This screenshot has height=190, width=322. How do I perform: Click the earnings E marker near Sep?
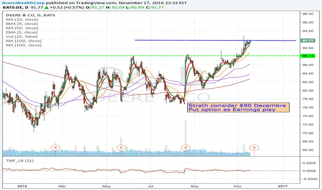click(x=186, y=148)
